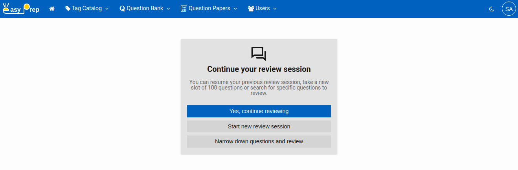Click the Users group icon
This screenshot has width=518, height=170.
coord(251,9)
